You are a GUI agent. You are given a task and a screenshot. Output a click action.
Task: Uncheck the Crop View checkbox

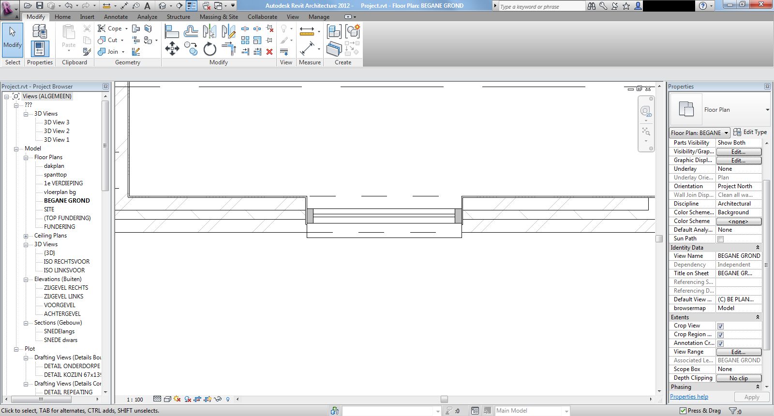(720, 326)
